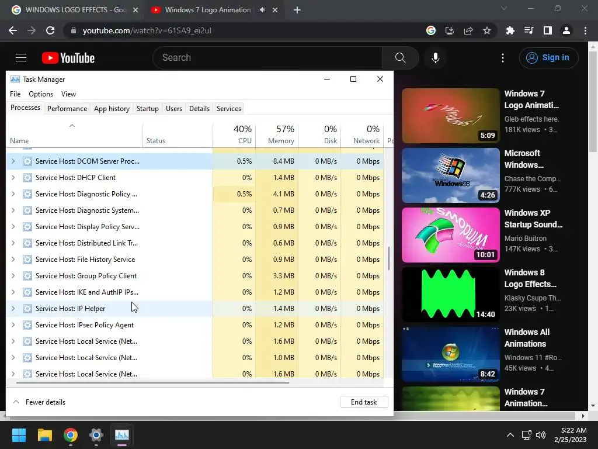This screenshot has width=598, height=449.
Task: Sort by Disk column header
Action: (320, 135)
